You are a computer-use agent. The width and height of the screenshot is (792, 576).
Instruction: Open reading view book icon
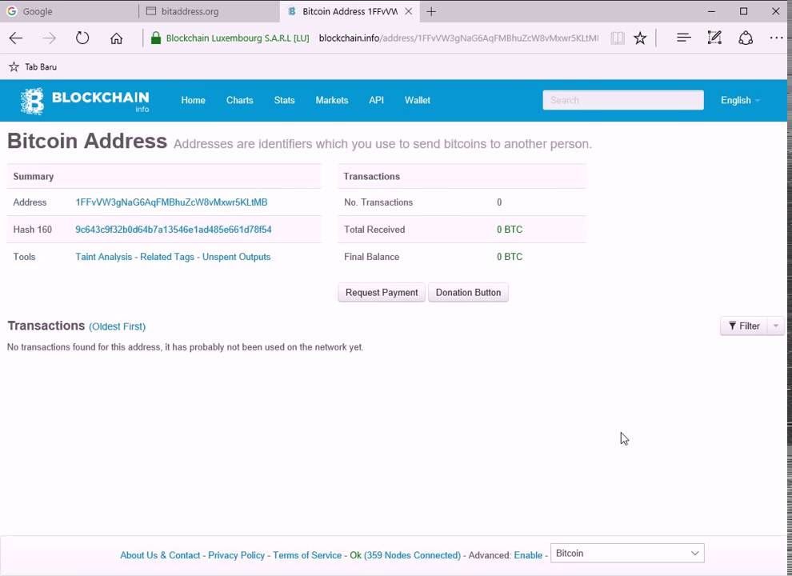618,38
